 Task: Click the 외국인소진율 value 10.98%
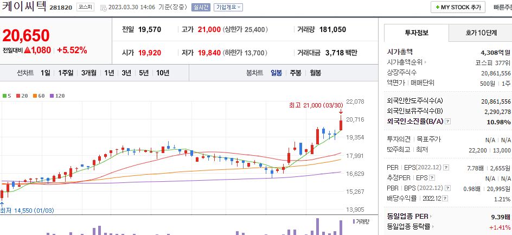(500, 122)
